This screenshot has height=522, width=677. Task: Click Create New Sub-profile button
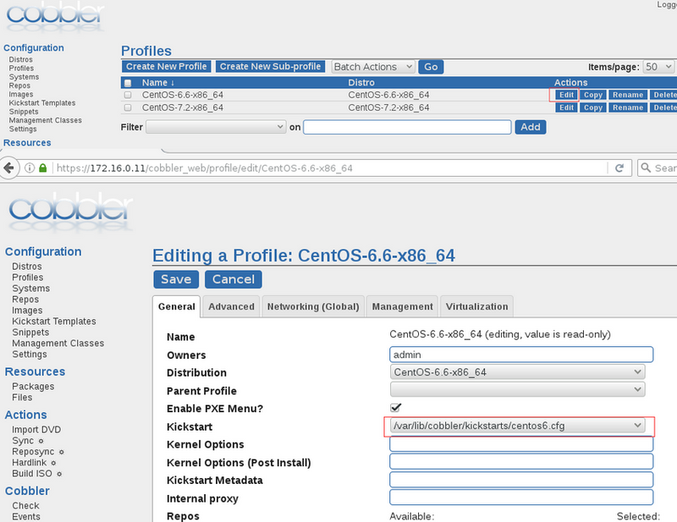click(270, 67)
